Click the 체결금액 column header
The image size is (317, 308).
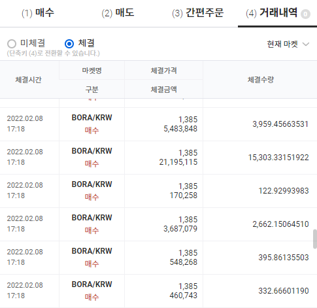tap(163, 90)
